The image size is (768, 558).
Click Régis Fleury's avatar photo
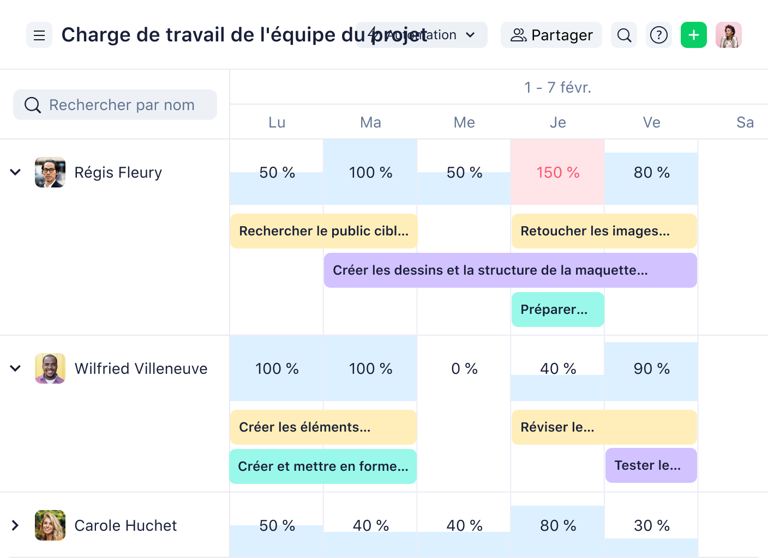point(50,172)
